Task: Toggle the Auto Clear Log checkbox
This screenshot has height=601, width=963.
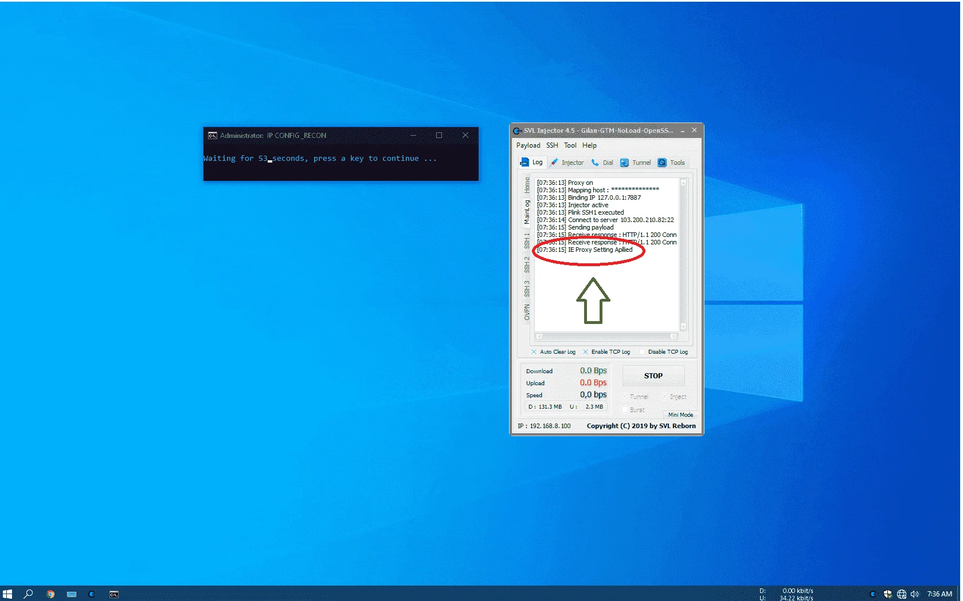Action: tap(534, 352)
